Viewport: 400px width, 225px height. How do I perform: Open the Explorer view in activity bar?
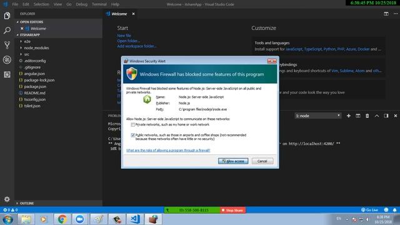7,16
